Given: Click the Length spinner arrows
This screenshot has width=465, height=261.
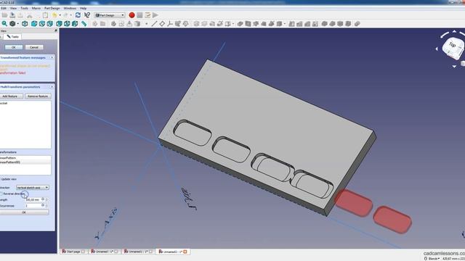Looking at the screenshot, I should click(46, 200).
